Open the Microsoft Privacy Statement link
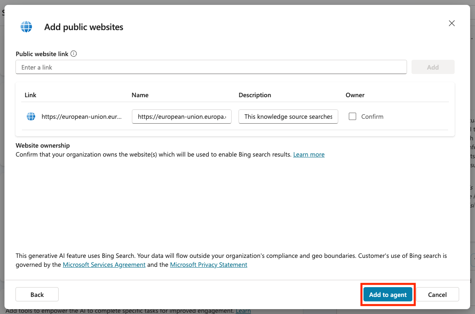 [208, 265]
